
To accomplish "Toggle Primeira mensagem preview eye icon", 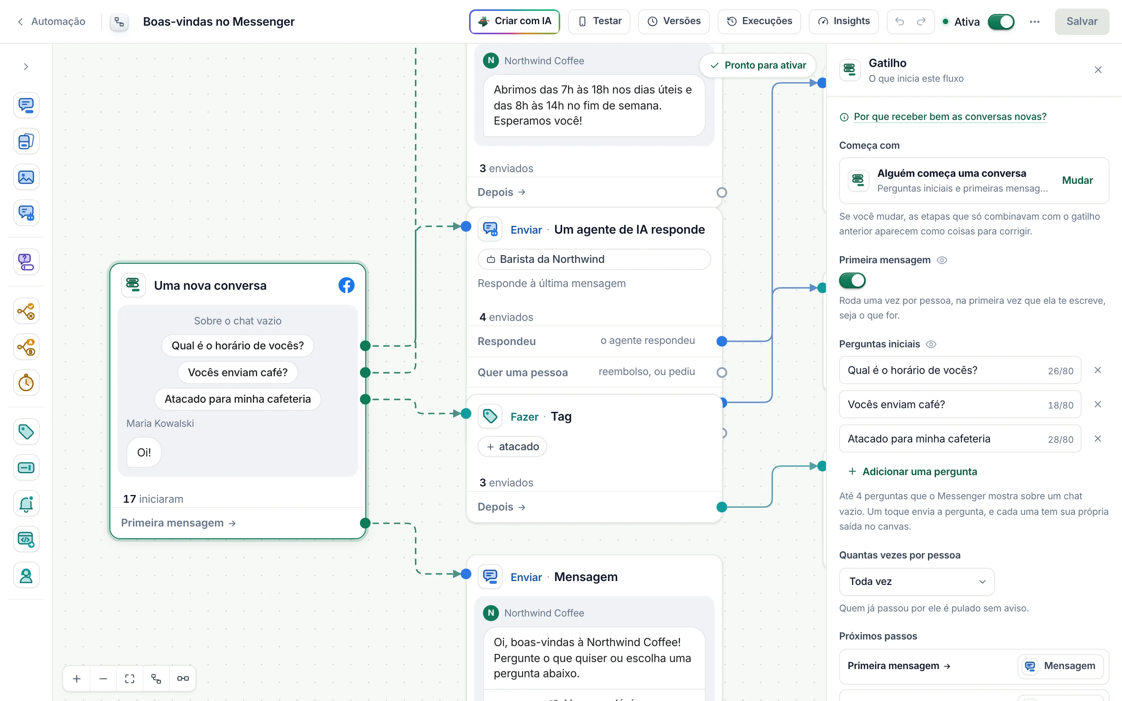I will (942, 260).
